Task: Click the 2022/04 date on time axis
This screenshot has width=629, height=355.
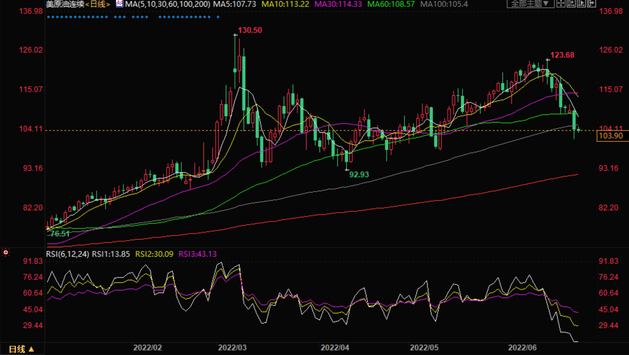Action: [x=334, y=348]
